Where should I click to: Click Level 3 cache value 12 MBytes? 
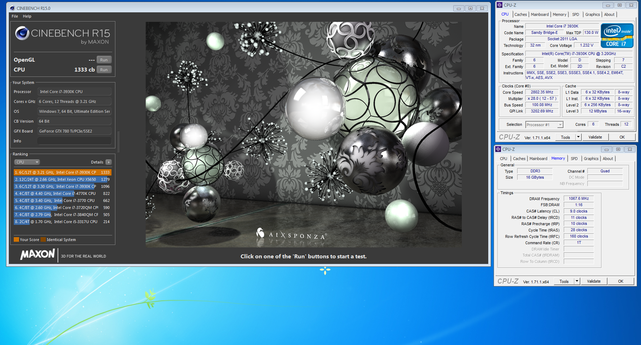point(598,111)
